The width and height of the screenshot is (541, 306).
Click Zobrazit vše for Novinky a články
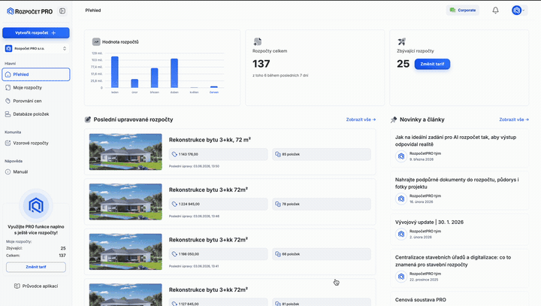point(514,120)
